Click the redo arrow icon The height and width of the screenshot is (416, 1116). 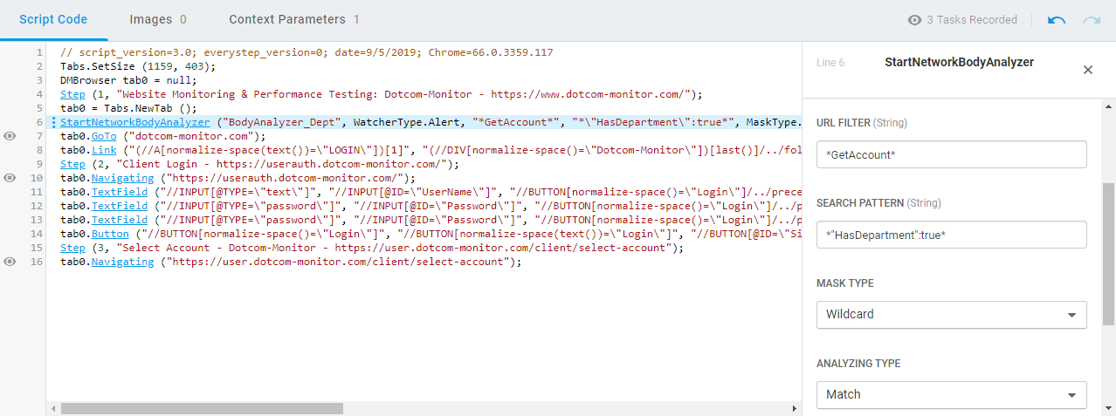tap(1092, 20)
